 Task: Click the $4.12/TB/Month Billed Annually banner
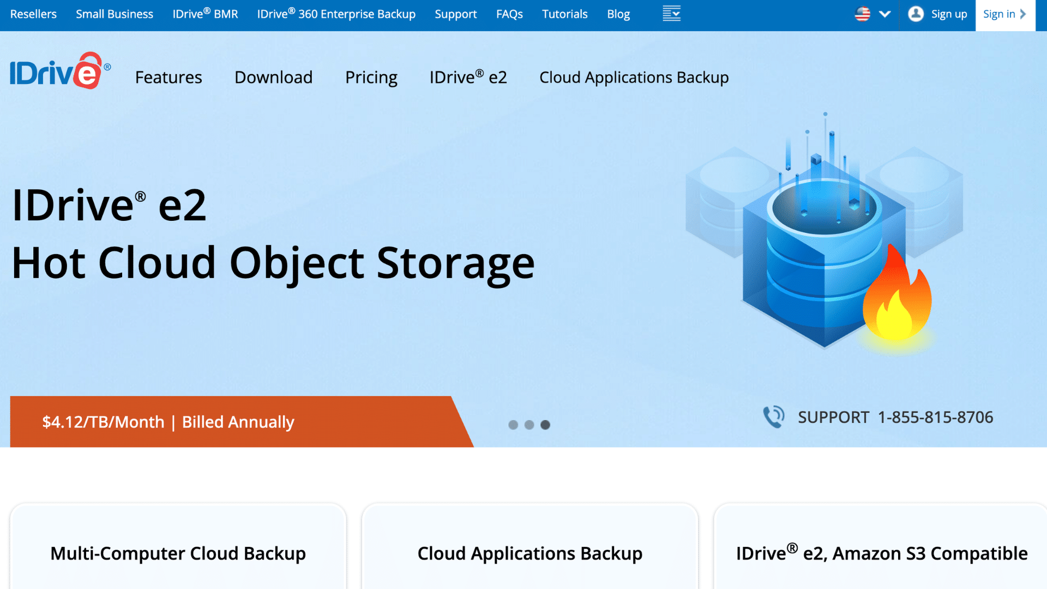241,422
